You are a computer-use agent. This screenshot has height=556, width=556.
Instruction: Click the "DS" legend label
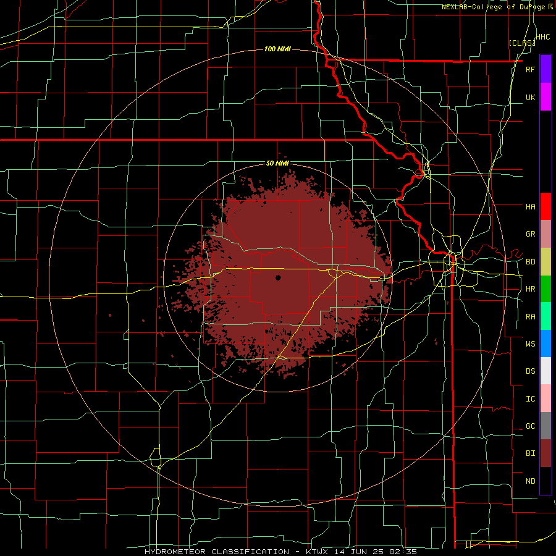click(530, 371)
